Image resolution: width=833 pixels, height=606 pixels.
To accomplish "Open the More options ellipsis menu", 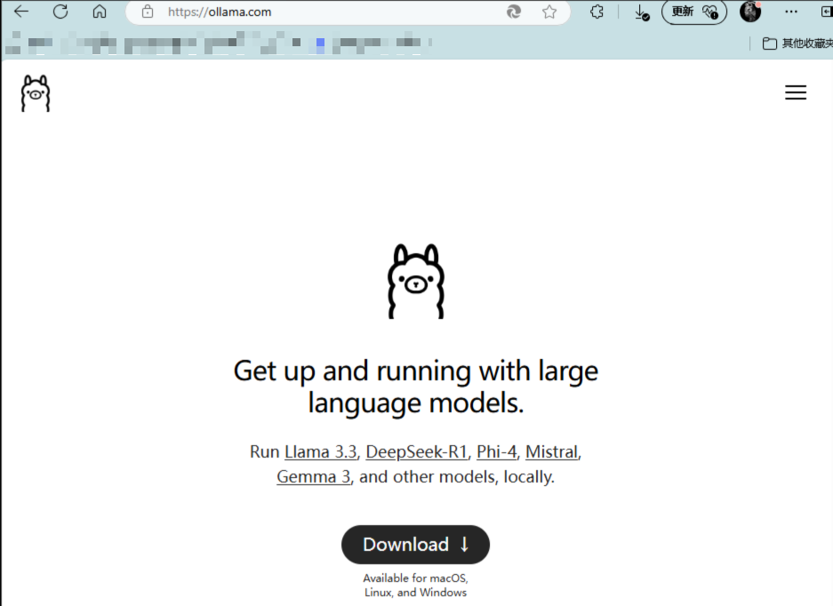I will tap(792, 12).
